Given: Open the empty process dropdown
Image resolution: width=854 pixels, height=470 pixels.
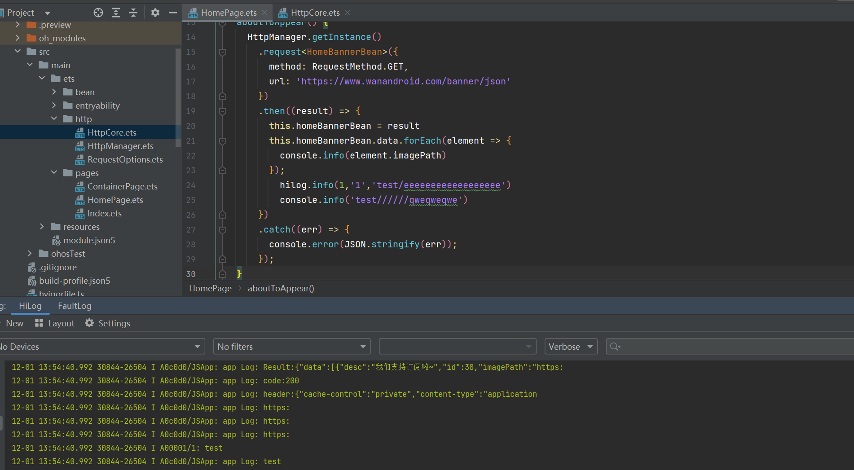Looking at the screenshot, I should [x=458, y=347].
